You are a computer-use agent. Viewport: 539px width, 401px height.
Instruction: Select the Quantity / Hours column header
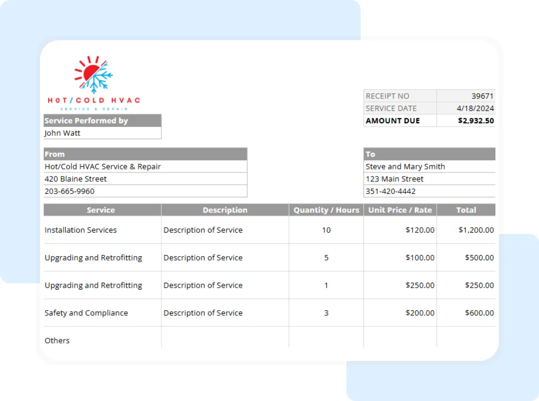pyautogui.click(x=326, y=210)
